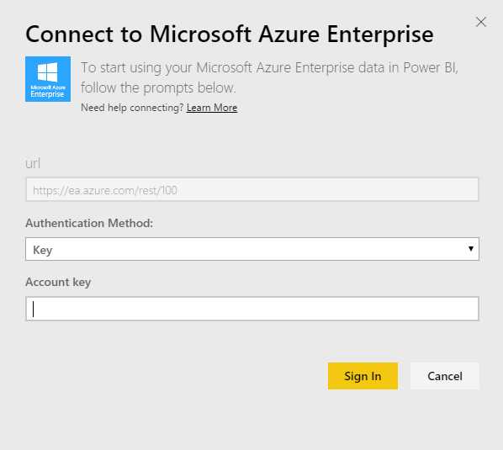Click the Microsoft Azure Enterprise logo tile

tap(48, 79)
